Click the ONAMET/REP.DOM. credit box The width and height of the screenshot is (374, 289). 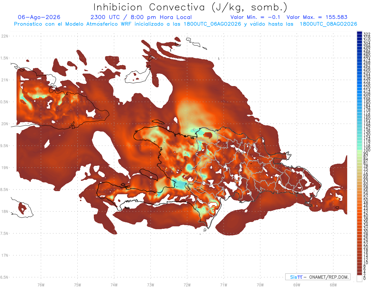(318, 277)
